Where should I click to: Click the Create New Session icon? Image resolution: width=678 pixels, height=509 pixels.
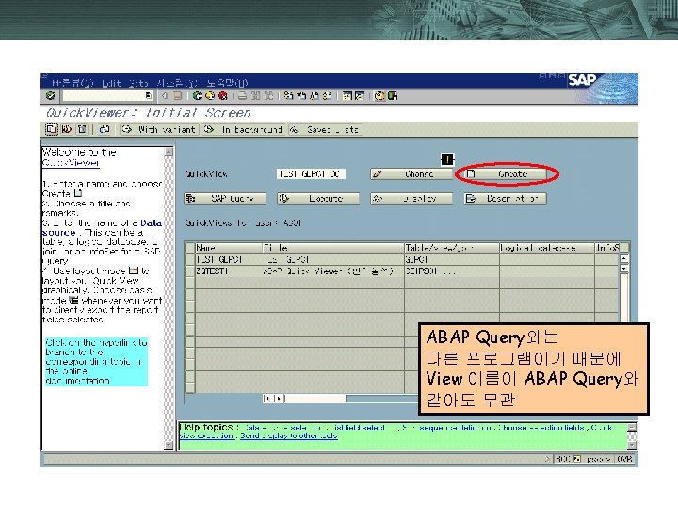pos(347,95)
